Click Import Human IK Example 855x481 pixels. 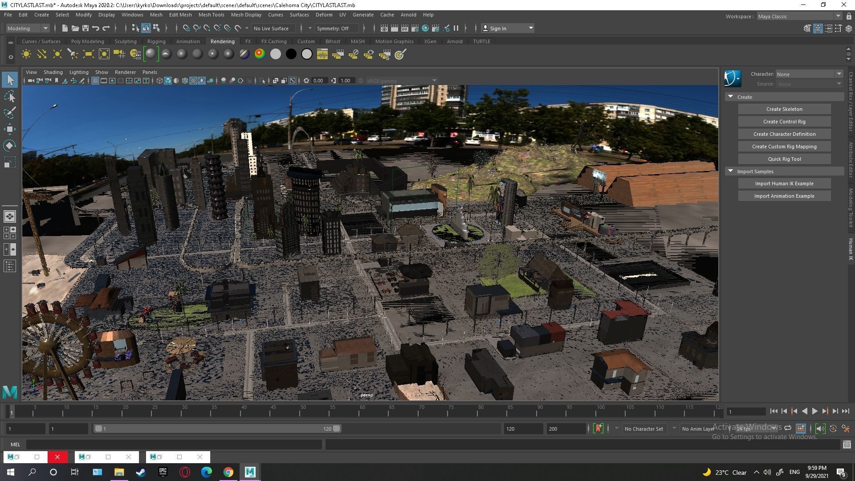(784, 183)
